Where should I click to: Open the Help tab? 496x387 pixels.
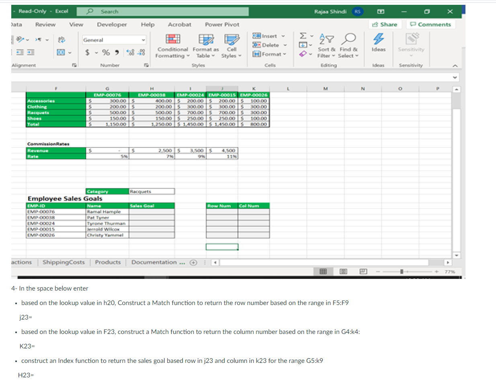point(148,25)
